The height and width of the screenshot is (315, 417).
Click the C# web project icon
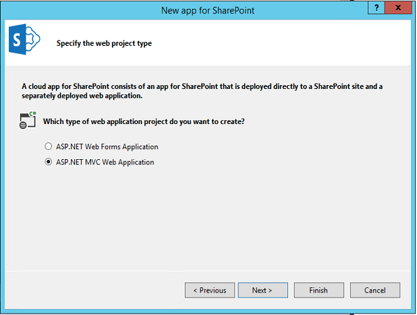[28, 120]
